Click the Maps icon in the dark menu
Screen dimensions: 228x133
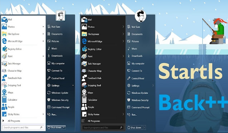(84, 92)
